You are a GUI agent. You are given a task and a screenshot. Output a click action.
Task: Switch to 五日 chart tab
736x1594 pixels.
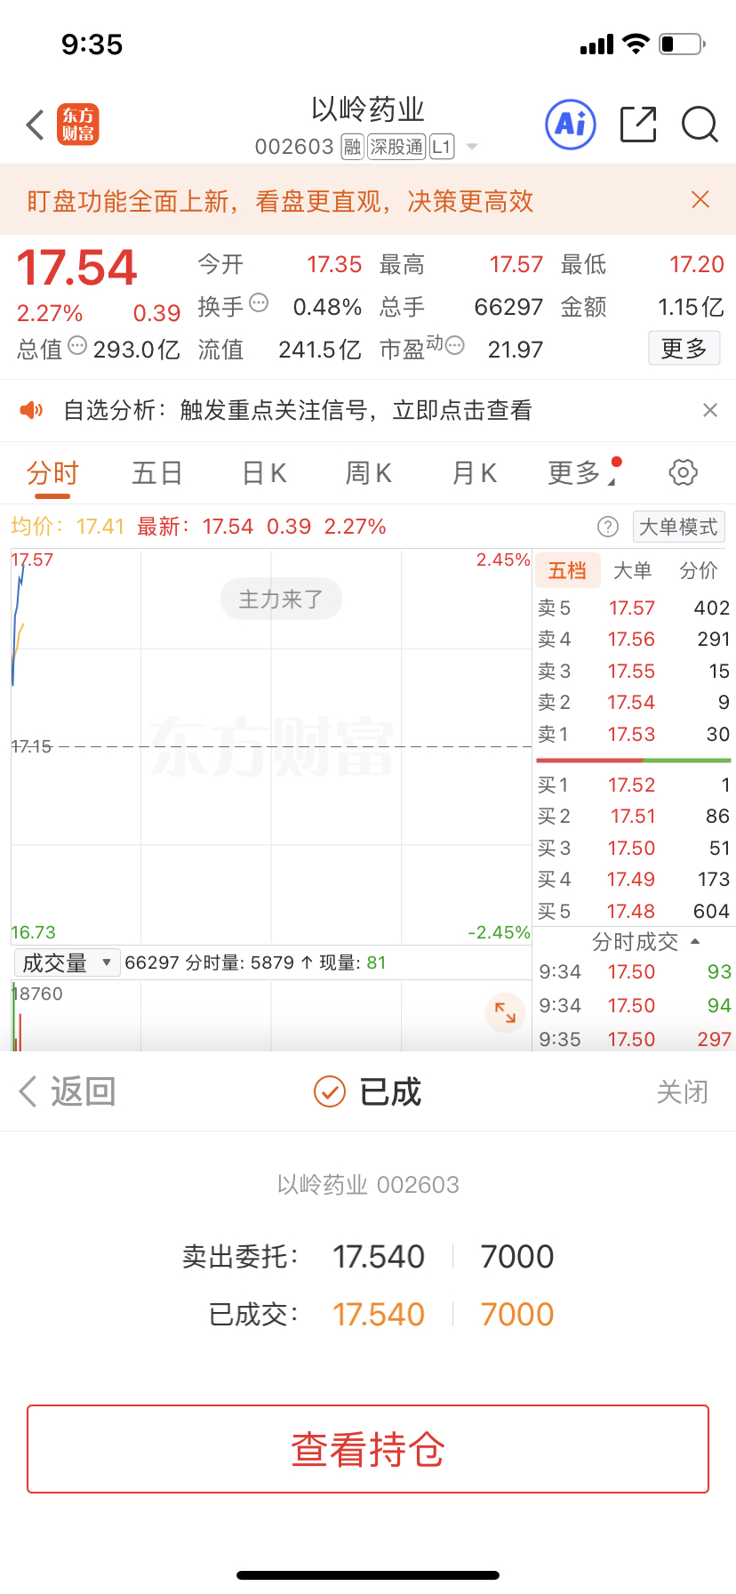(x=157, y=472)
